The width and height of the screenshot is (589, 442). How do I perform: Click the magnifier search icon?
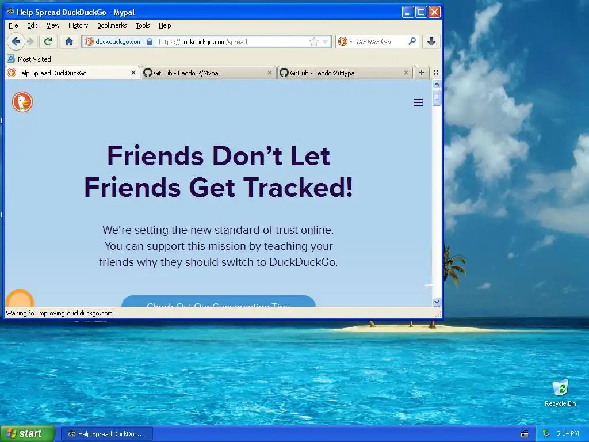pyautogui.click(x=412, y=41)
